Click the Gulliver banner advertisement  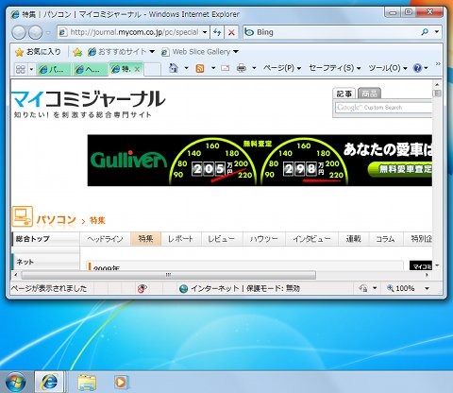pyautogui.click(x=260, y=161)
